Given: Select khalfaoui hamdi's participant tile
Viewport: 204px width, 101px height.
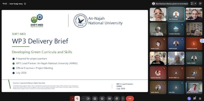Looking at the screenshot, I should coord(194,44).
